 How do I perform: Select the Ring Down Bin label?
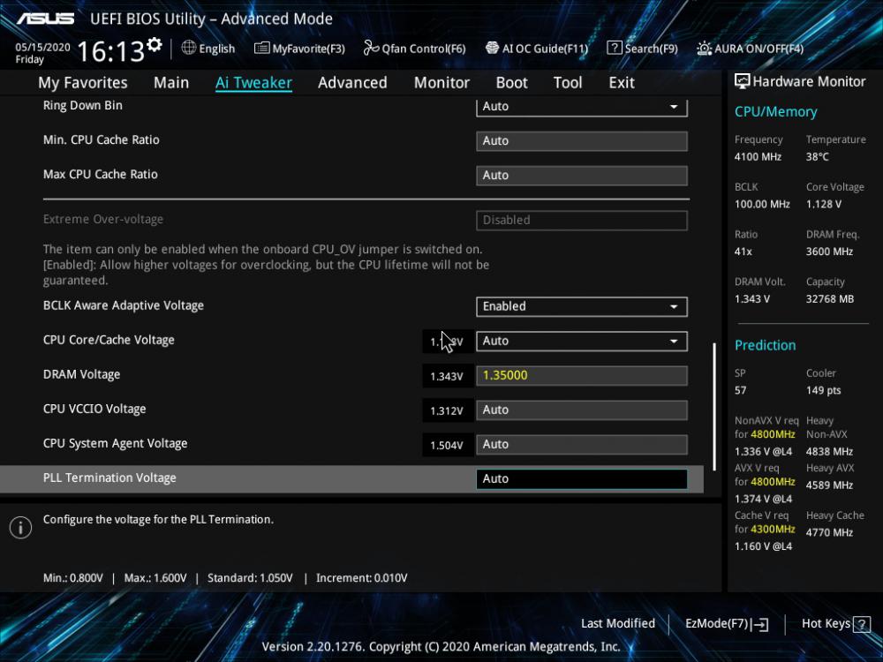pyautogui.click(x=83, y=105)
